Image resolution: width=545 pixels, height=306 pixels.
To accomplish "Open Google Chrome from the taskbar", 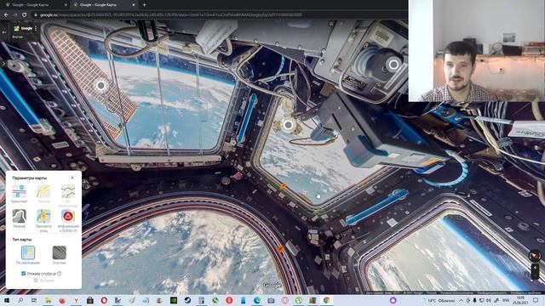I will tap(326, 300).
